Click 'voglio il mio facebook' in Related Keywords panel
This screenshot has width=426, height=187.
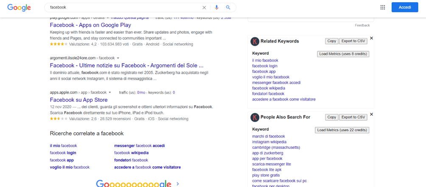(271, 77)
